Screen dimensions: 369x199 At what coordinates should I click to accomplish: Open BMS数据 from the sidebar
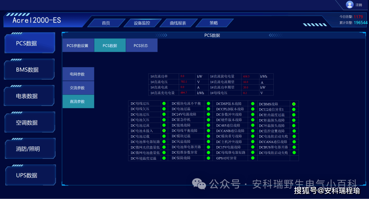click(x=29, y=70)
